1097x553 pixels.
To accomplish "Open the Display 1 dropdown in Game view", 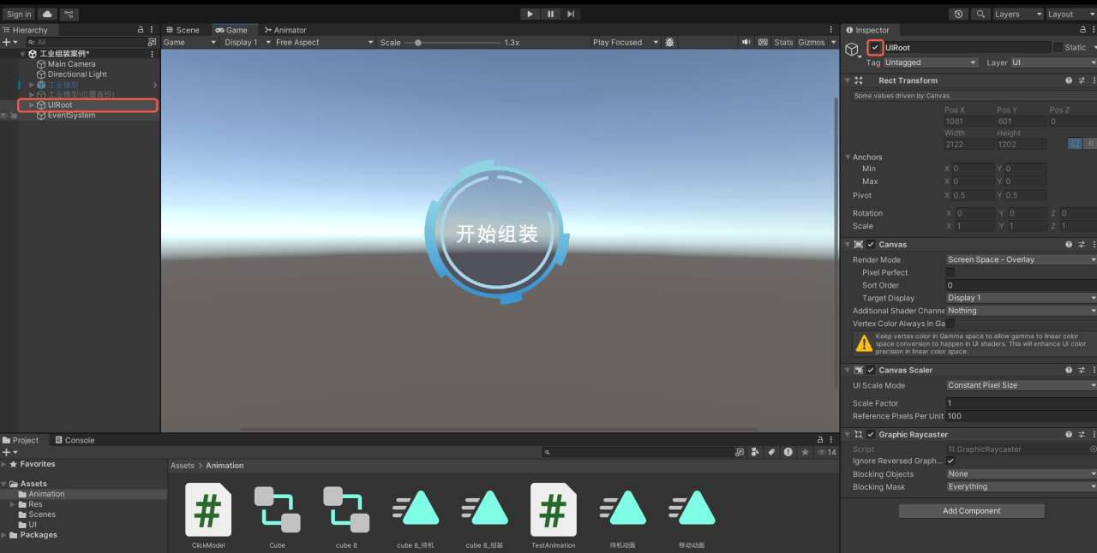I will coord(247,42).
